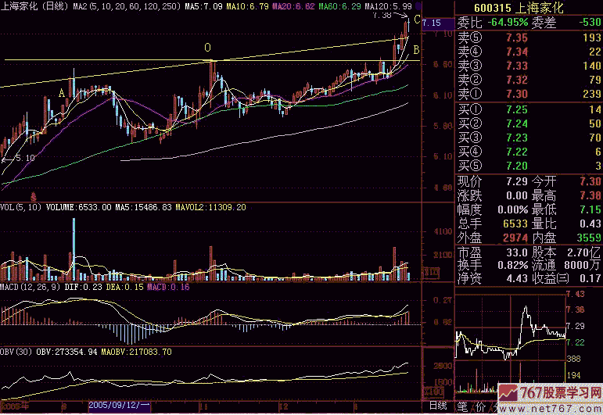
Task: Click the C label near price peak
Action: click(417, 18)
